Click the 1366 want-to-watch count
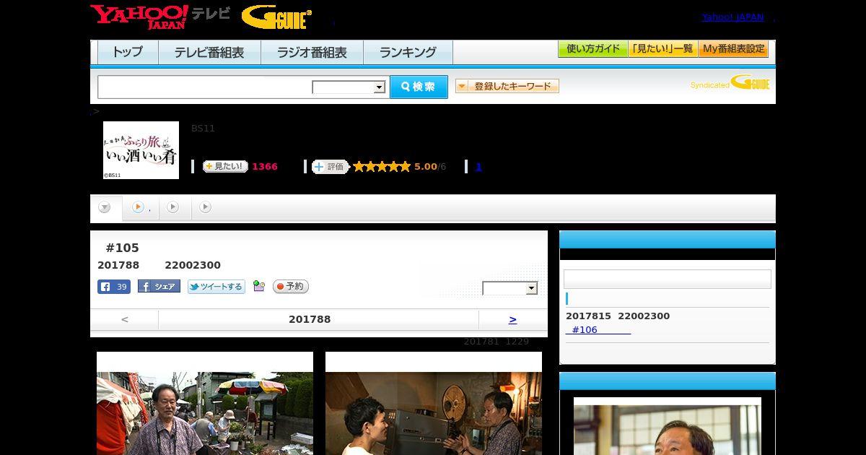The width and height of the screenshot is (866, 455). coord(265,167)
